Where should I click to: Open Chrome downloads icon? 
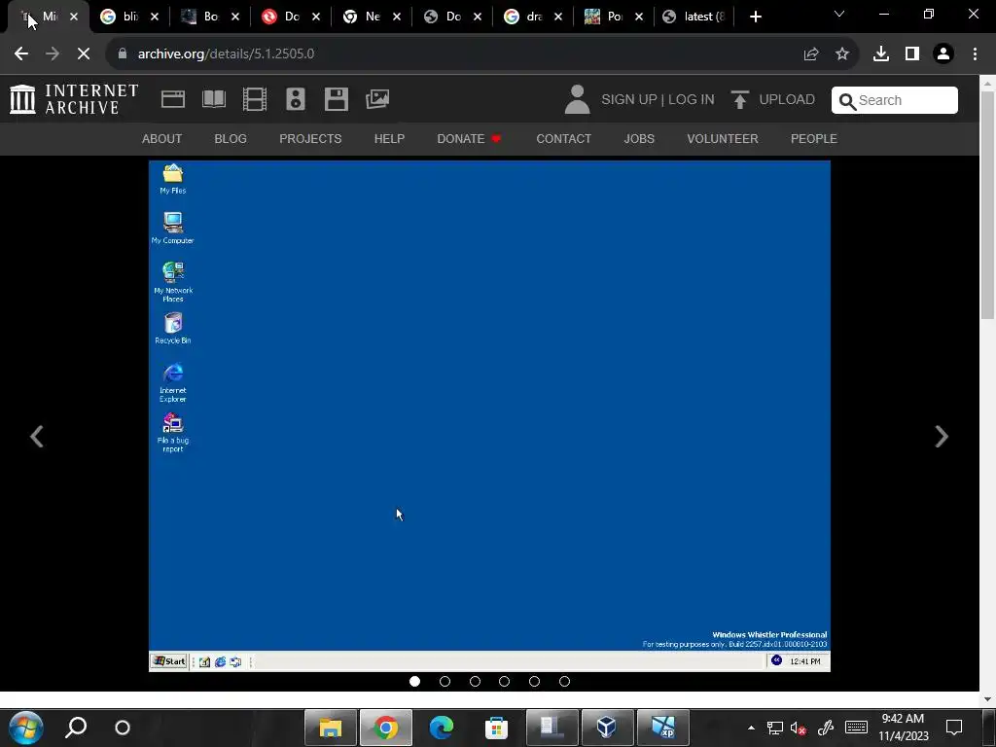coord(881,54)
